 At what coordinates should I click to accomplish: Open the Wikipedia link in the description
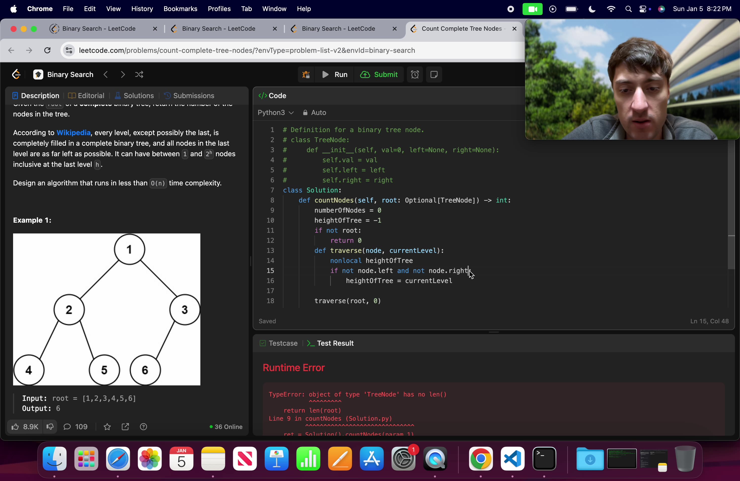coord(73,132)
